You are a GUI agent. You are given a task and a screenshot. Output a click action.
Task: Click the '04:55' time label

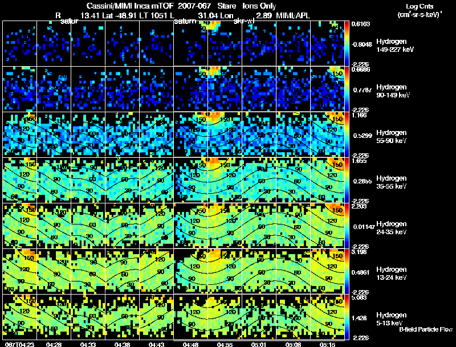tap(225, 344)
